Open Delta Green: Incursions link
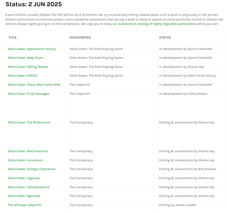Viewport: 227px width, 213px height. (x=25, y=160)
